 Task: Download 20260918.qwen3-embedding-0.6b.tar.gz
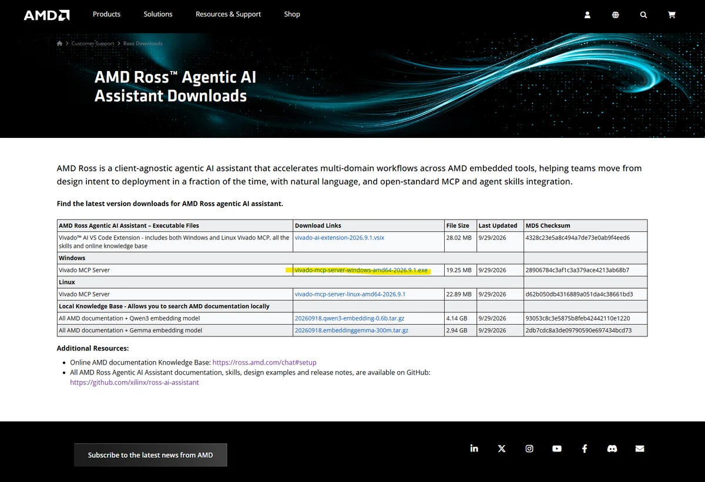pyautogui.click(x=350, y=318)
